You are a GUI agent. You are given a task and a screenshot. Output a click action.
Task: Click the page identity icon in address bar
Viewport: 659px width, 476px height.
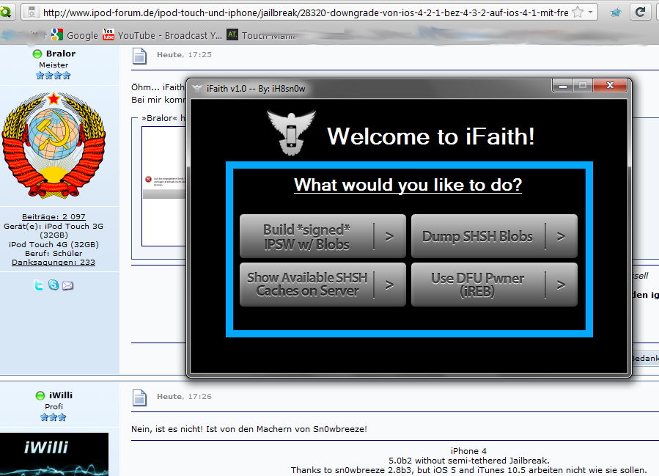(x=32, y=12)
